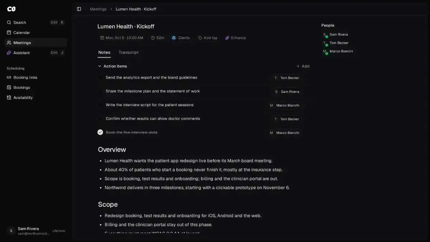The image size is (430, 242).
Task: Open Calendar in the sidebar
Action: point(36,33)
